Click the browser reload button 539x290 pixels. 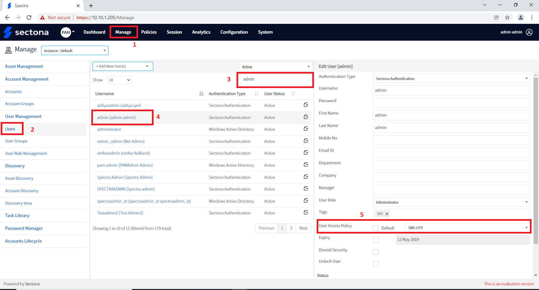pyautogui.click(x=29, y=17)
